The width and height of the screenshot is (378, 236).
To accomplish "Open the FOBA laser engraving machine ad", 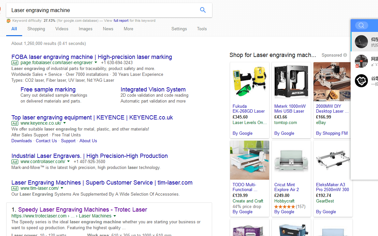I will point(92,57).
